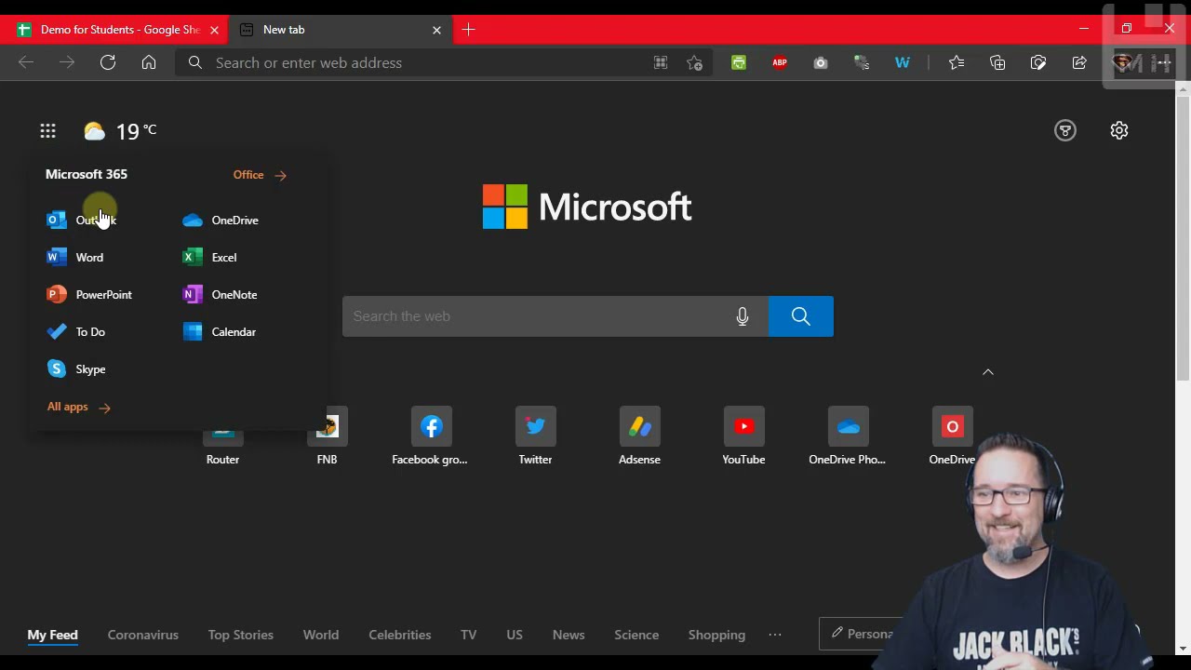Close the New tab browser tab

pos(436,30)
